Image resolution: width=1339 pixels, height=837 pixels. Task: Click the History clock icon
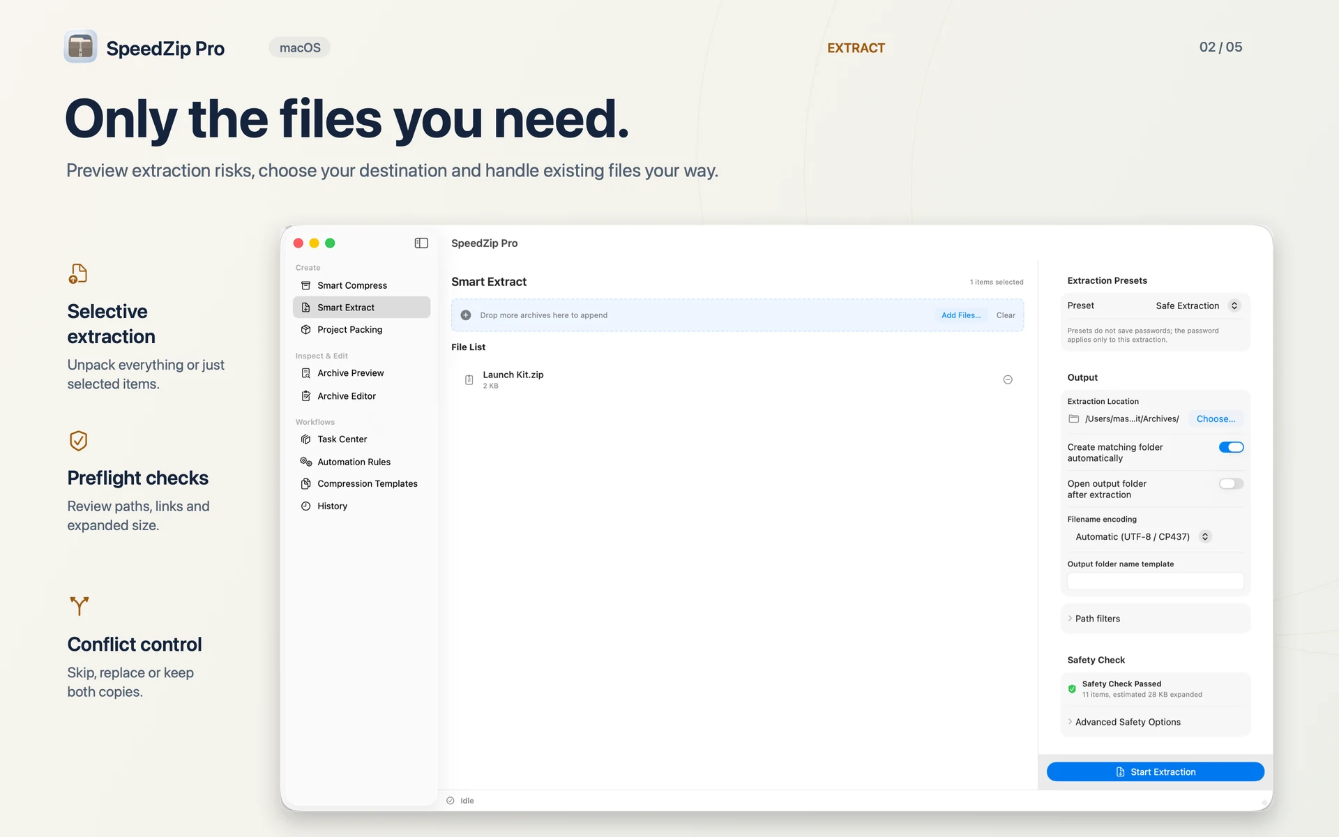(x=305, y=506)
